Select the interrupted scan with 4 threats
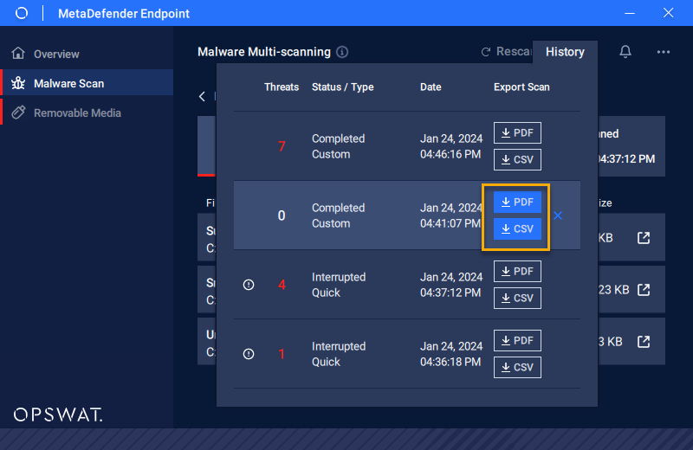Image resolution: width=693 pixels, height=450 pixels. click(x=406, y=285)
